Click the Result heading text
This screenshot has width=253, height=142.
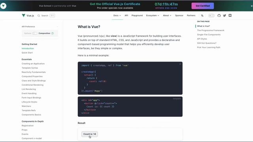coord(81,123)
